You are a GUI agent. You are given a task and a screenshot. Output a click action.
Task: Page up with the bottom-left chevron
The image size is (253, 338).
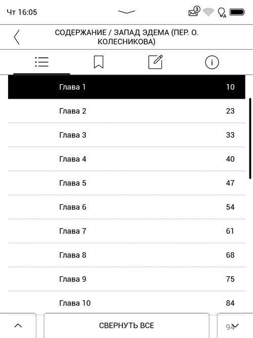[18, 325]
